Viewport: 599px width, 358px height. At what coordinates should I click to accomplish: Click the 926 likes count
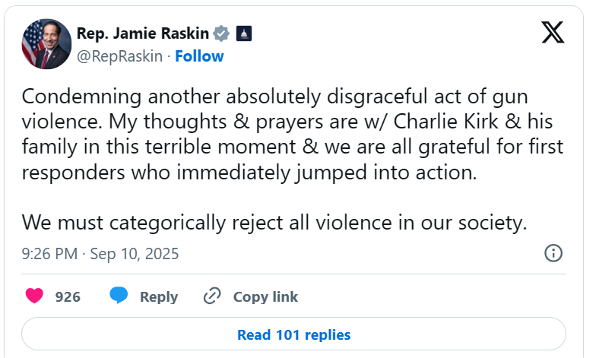point(68,296)
